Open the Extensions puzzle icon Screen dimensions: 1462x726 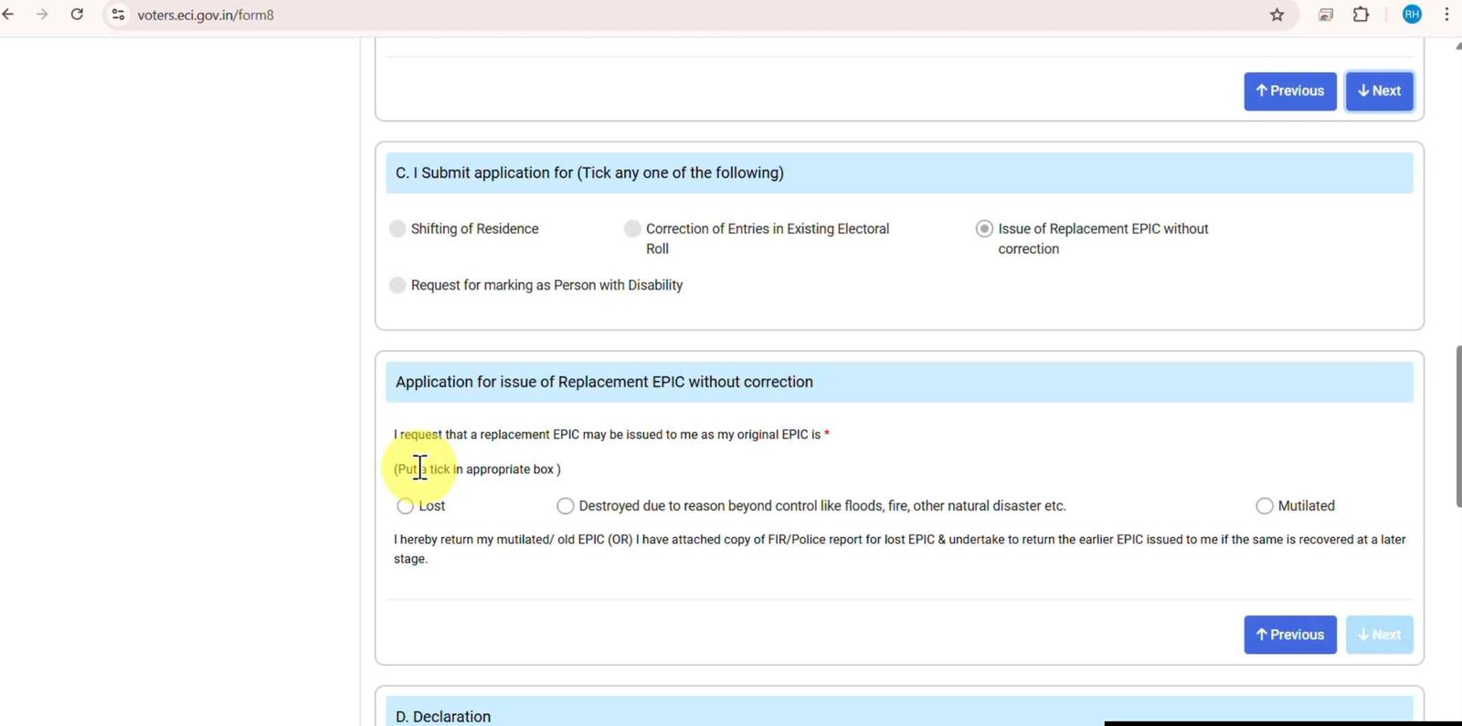[1361, 15]
